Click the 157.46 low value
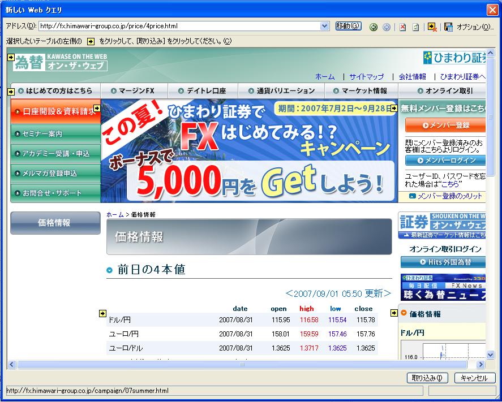This screenshot has width=502, height=402. click(337, 334)
